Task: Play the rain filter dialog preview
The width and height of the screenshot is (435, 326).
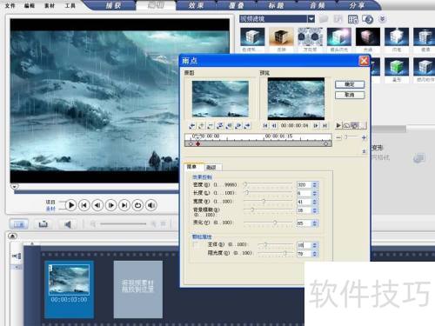Action: tap(338, 125)
